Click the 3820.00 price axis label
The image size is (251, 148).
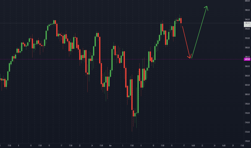coord(247,85)
